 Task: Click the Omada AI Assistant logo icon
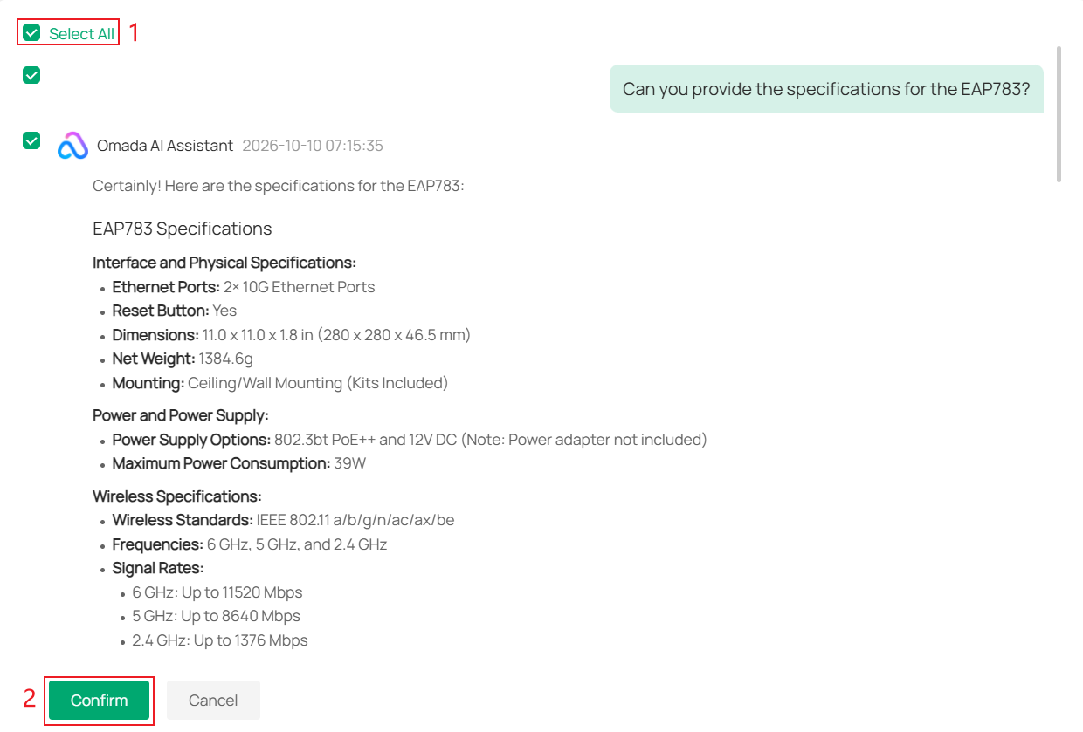click(x=73, y=146)
